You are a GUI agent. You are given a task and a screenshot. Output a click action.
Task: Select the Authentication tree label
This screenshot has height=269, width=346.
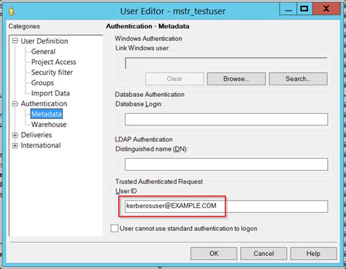coord(44,104)
